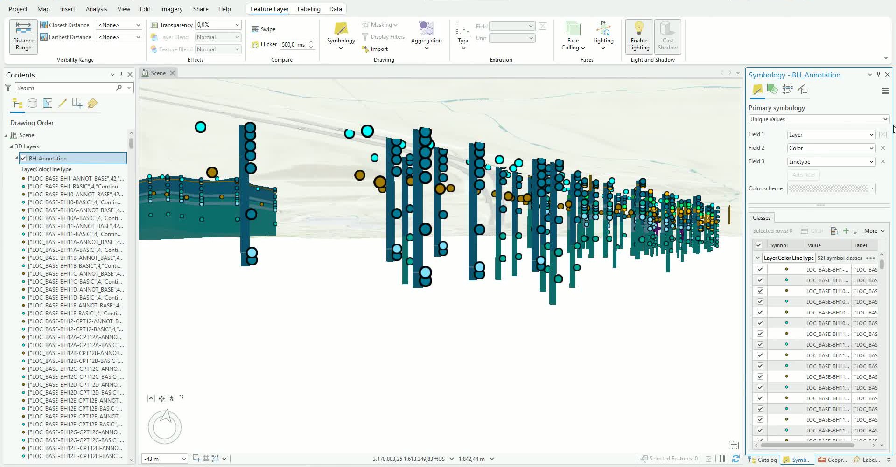Click the navigator compass control

click(165, 426)
